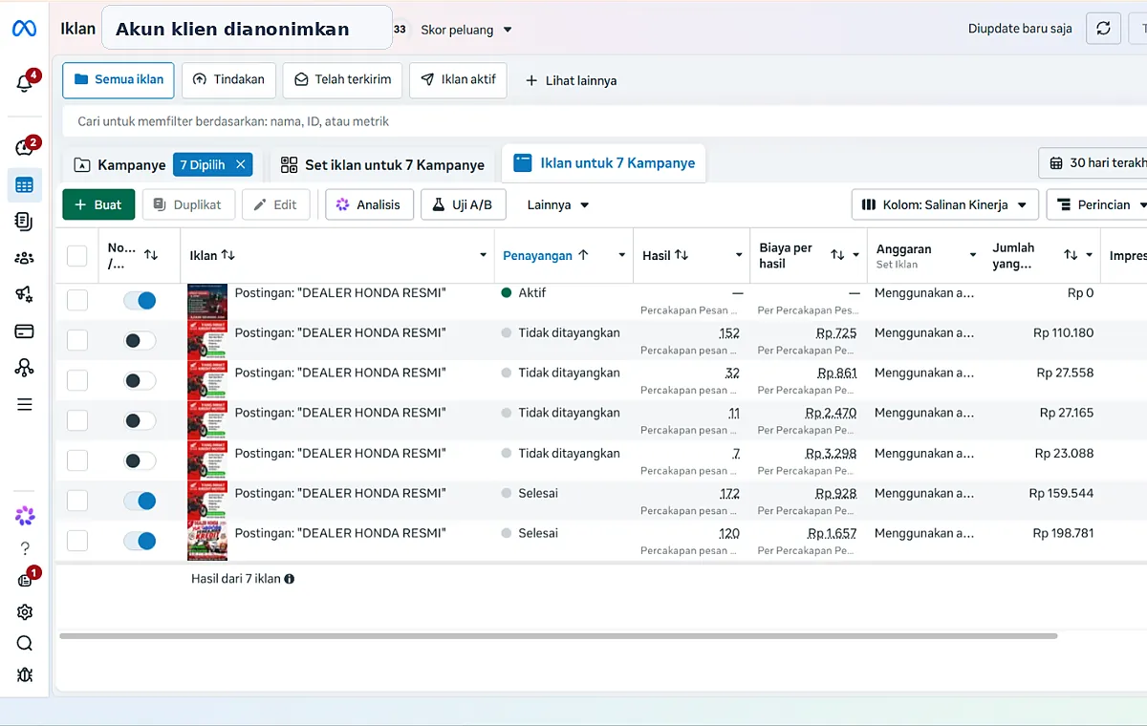Viewport: 1147px width, 726px height.
Task: Open the Help question mark icon
Action: (25, 548)
